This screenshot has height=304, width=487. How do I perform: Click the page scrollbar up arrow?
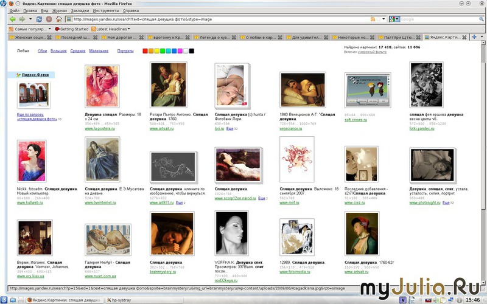483,43
